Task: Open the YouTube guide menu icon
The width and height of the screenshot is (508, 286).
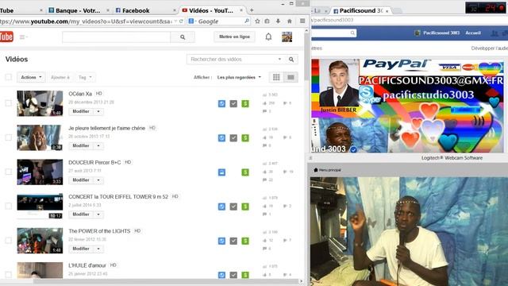Action: tap(23, 37)
